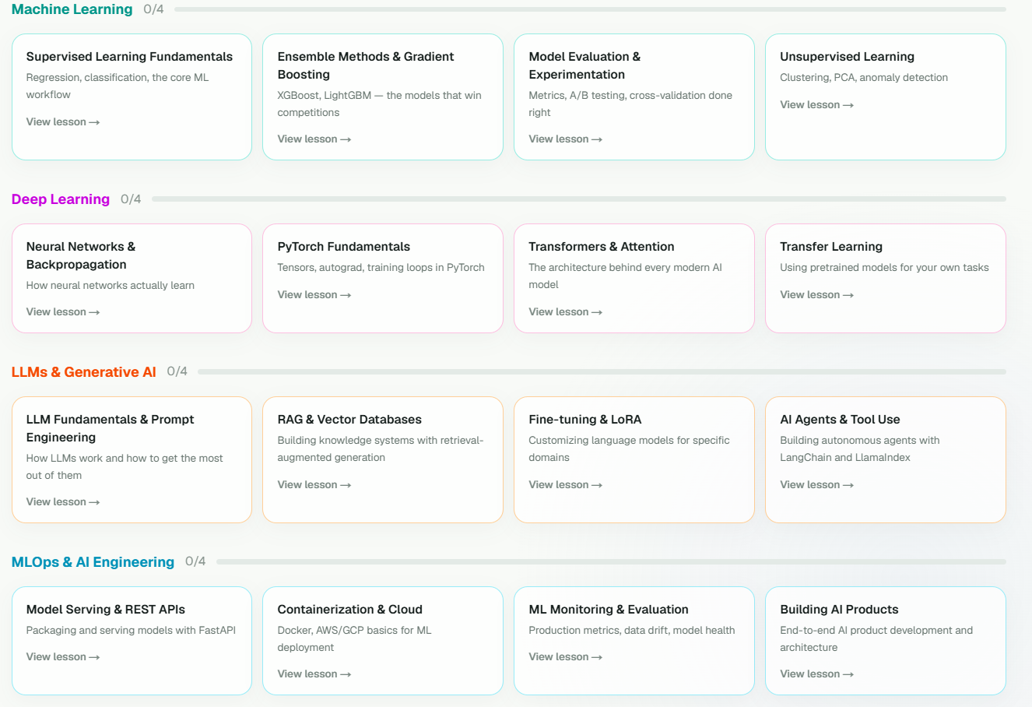Viewport: 1032px width, 707px height.
Task: Click the MLOps & AI Engineering heading
Action: coord(93,562)
